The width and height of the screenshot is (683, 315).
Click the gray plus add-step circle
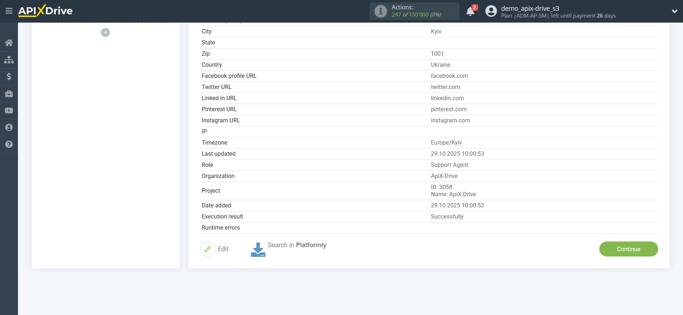tap(105, 32)
